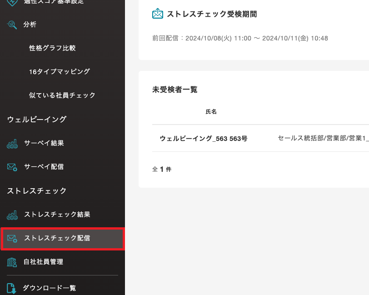Click the ストレスチェック受検期間 envelope icon
The image size is (369, 295).
point(157,13)
